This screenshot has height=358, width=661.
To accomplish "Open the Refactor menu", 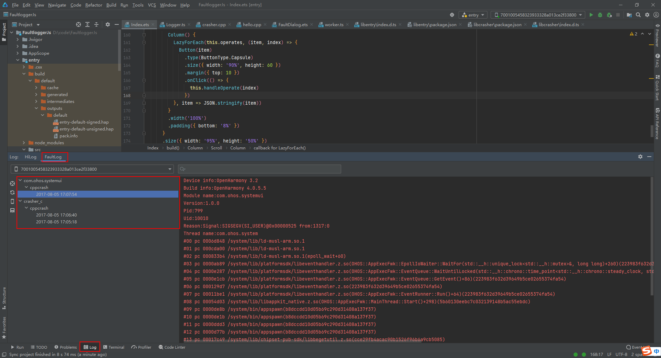I will click(94, 5).
